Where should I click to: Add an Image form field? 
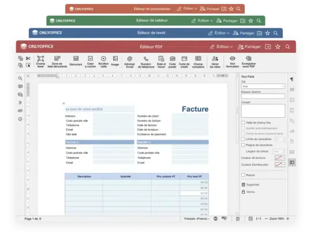pos(115,61)
